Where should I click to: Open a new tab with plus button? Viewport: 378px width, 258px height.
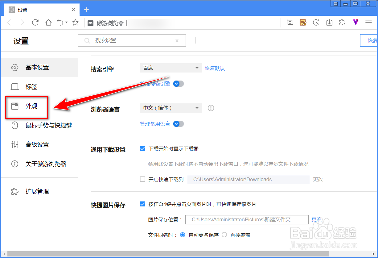86,10
